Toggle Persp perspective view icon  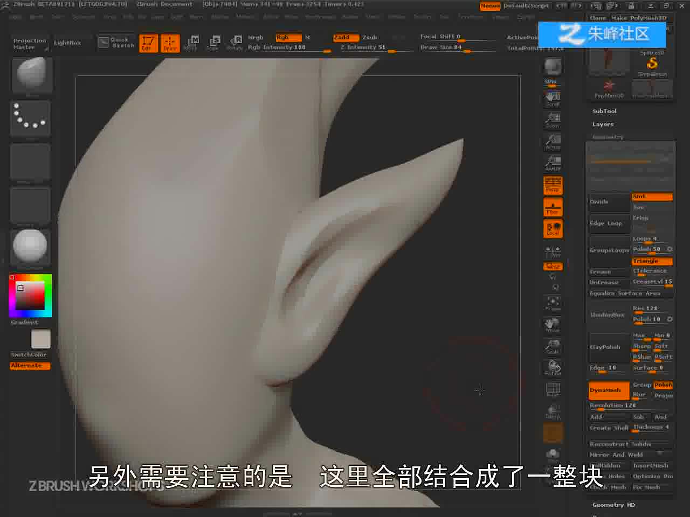coord(553,185)
